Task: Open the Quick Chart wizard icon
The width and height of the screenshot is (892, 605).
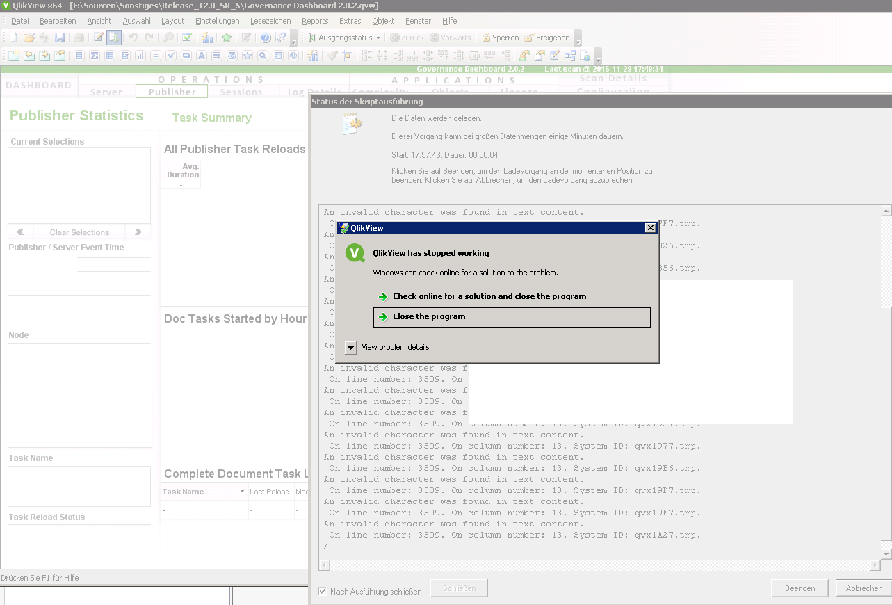Action: (207, 38)
